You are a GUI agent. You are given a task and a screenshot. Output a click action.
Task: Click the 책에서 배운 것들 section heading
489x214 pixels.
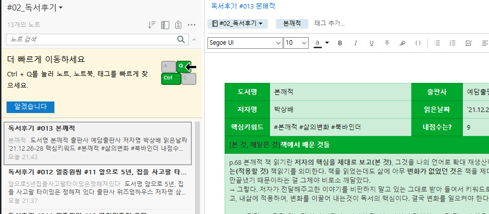(305, 145)
